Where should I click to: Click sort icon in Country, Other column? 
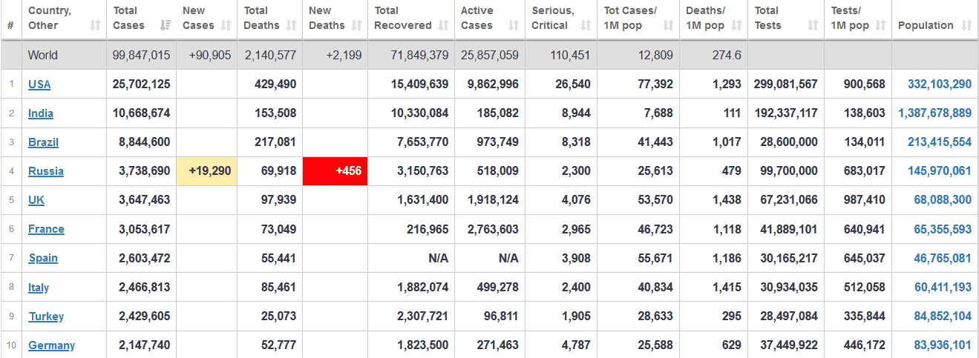(x=95, y=26)
